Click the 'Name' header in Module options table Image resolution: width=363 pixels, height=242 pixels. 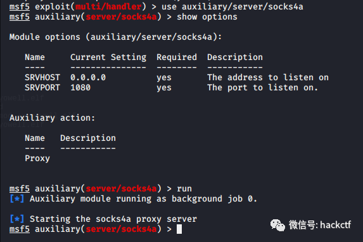[35, 57]
